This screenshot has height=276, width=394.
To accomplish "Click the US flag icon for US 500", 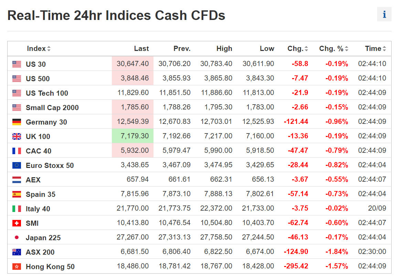I will tap(17, 79).
